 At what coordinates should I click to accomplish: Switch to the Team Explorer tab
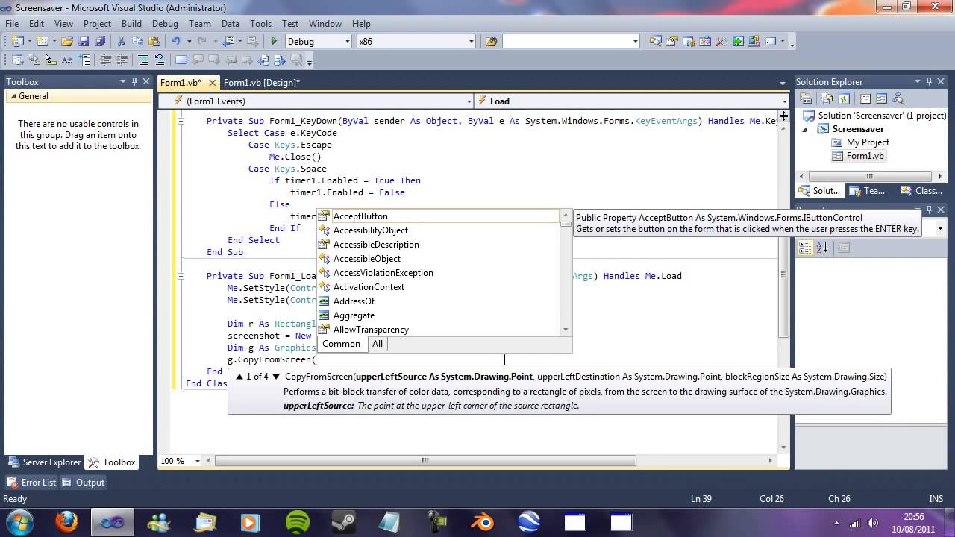868,191
